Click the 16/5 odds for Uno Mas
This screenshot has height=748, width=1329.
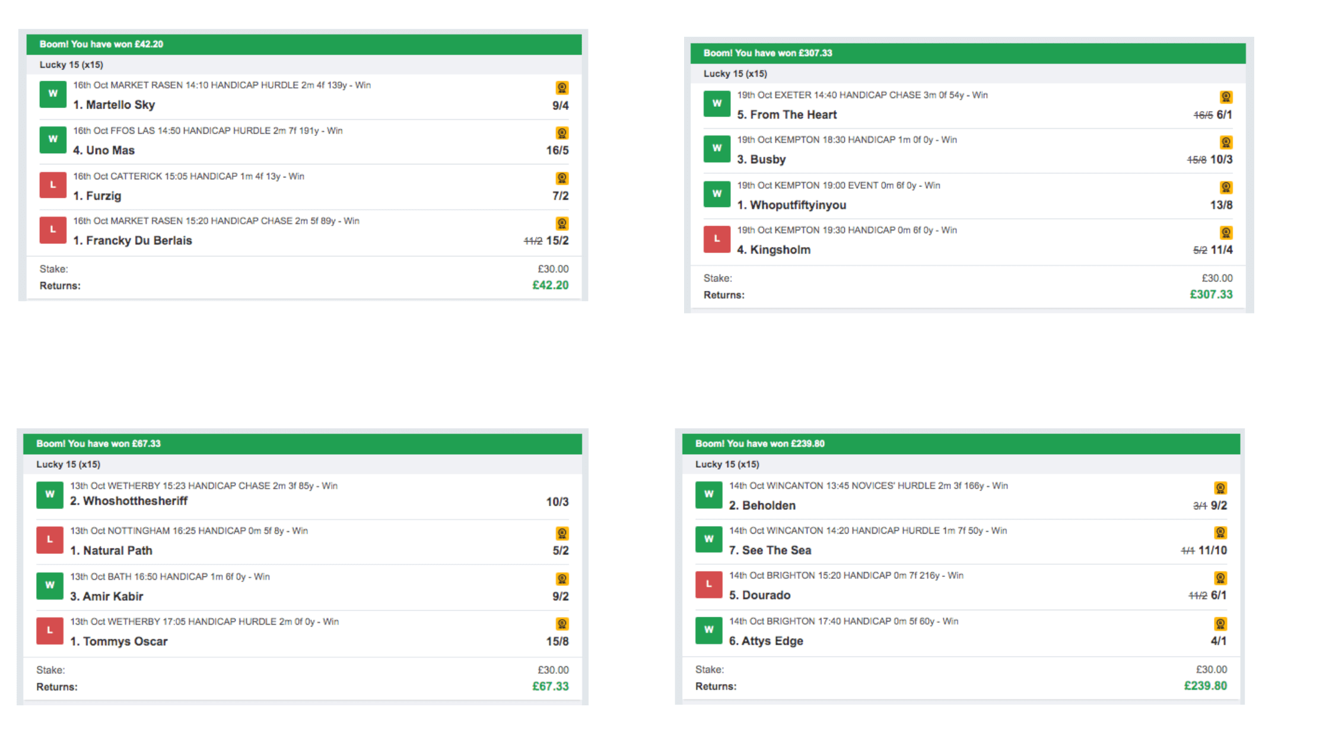click(x=557, y=151)
